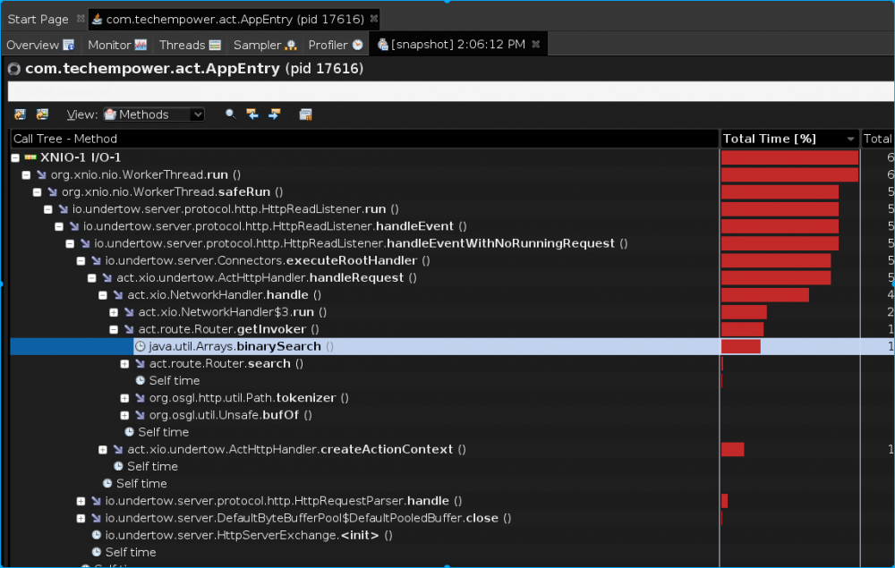Screen dimensions: 895x568
Task: Collapse the Router.getInvoker node
Action: 114,329
